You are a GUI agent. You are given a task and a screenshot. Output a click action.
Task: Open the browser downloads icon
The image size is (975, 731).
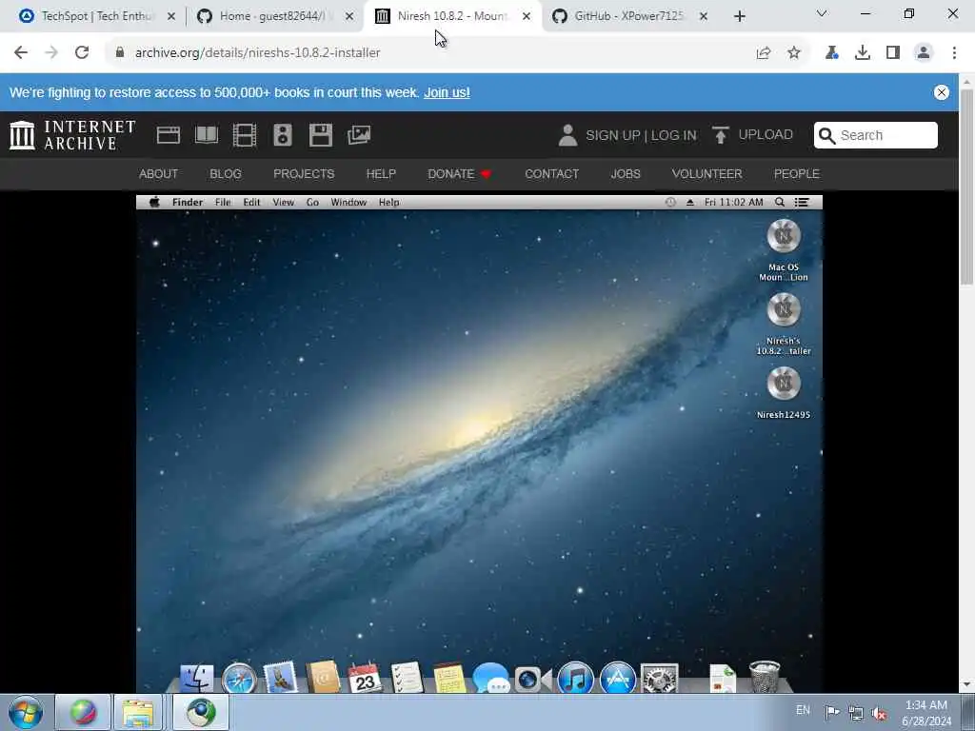click(863, 53)
